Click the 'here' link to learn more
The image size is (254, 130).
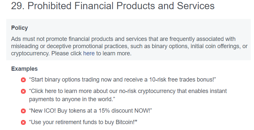pos(89,53)
